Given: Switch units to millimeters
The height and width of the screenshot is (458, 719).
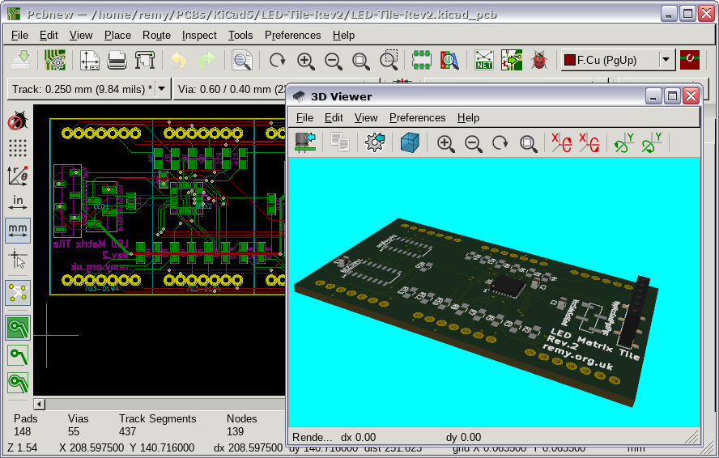Looking at the screenshot, I should point(18,230).
